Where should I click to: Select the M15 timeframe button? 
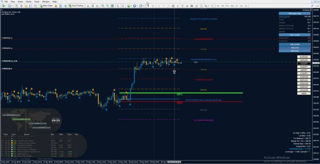point(227,6)
